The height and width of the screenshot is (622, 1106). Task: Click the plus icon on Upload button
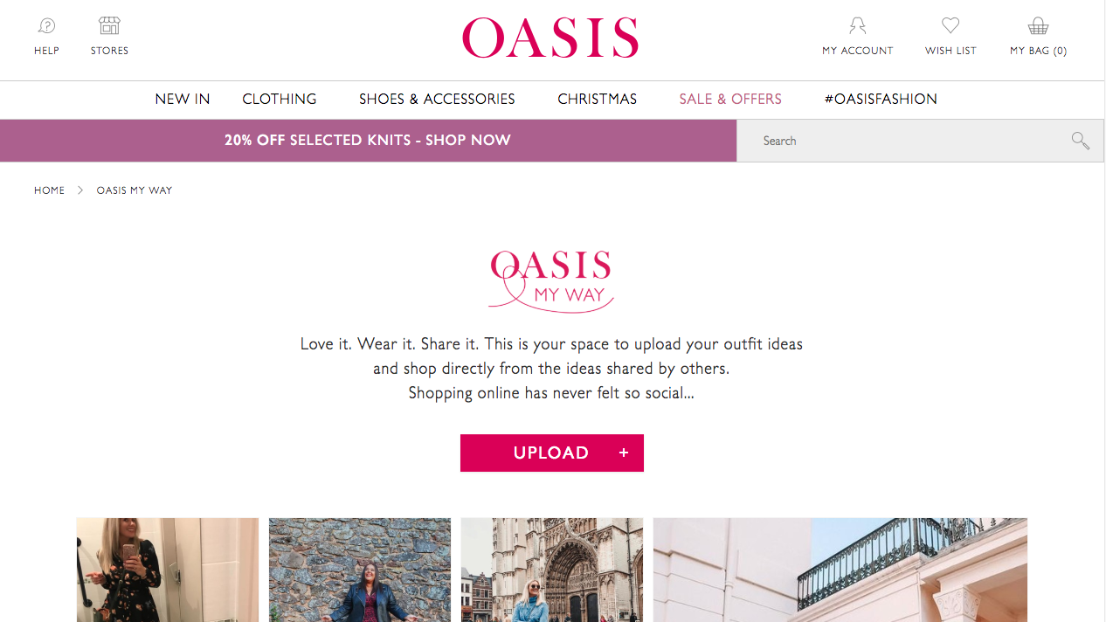click(624, 453)
